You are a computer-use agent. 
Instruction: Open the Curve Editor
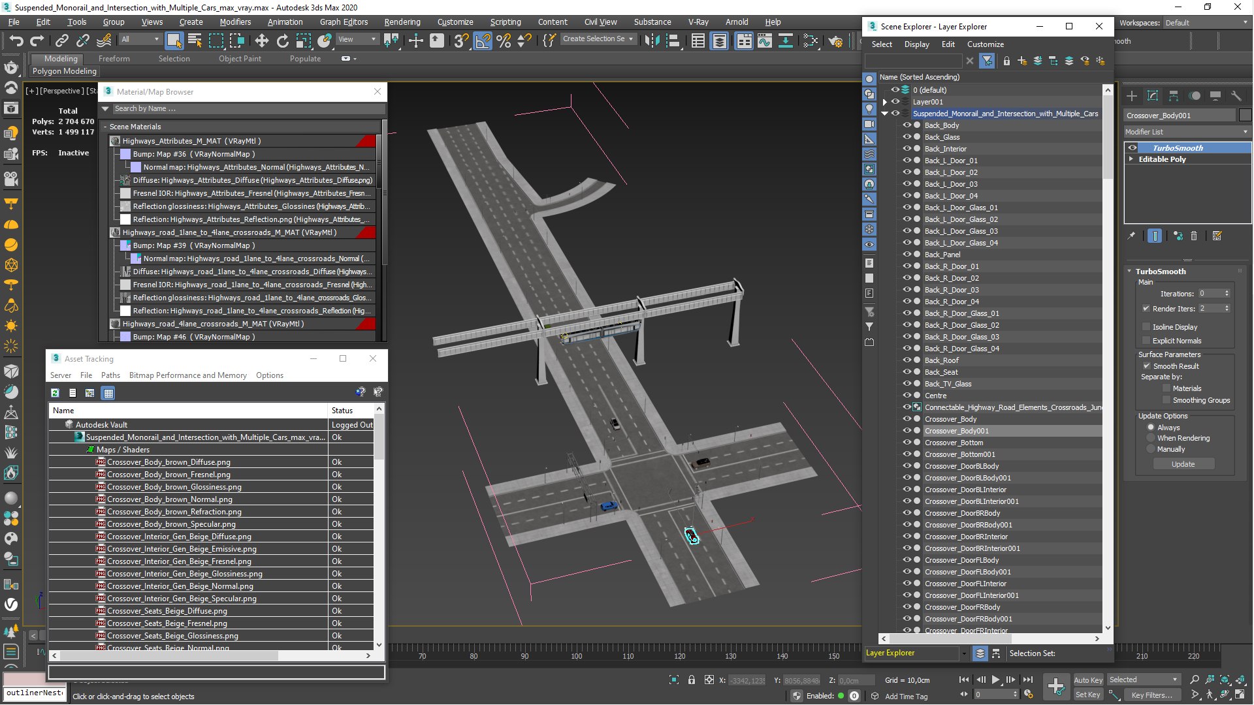tap(764, 40)
